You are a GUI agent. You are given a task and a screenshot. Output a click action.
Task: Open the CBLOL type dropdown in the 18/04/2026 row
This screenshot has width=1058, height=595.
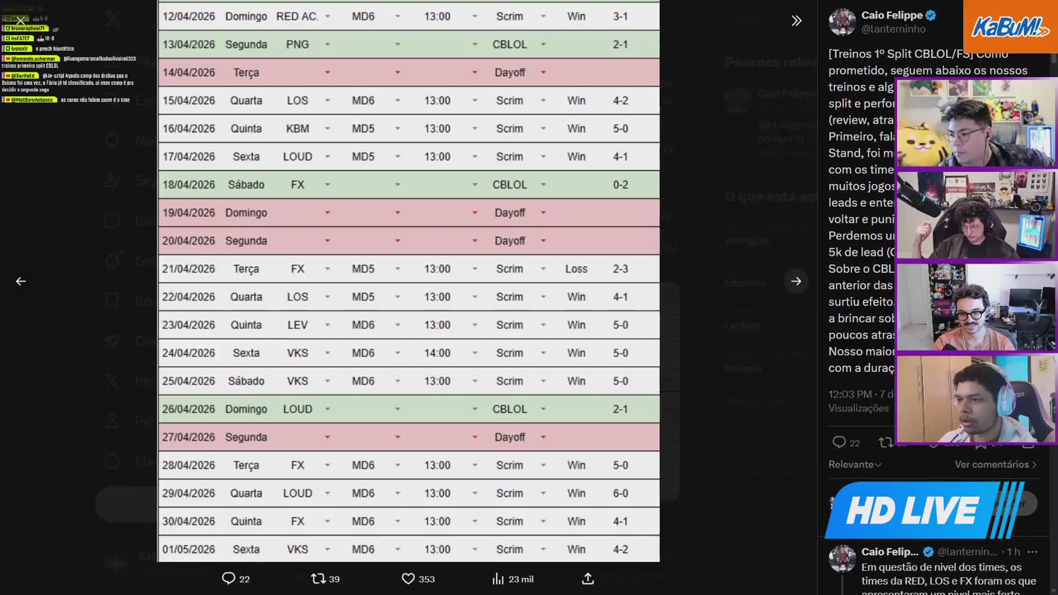pos(544,185)
